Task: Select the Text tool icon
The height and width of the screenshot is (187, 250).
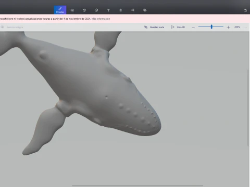Action: 108,10
